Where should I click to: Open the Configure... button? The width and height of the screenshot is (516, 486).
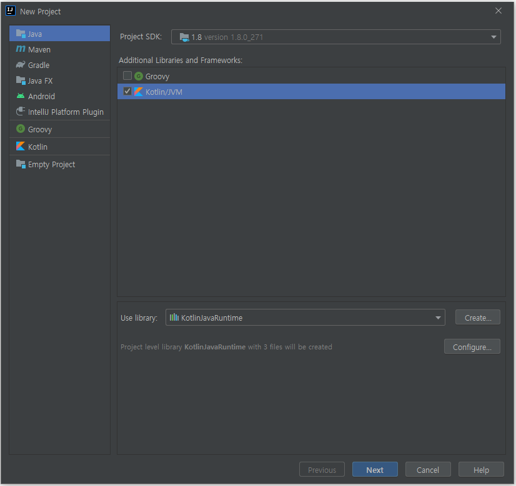point(472,347)
